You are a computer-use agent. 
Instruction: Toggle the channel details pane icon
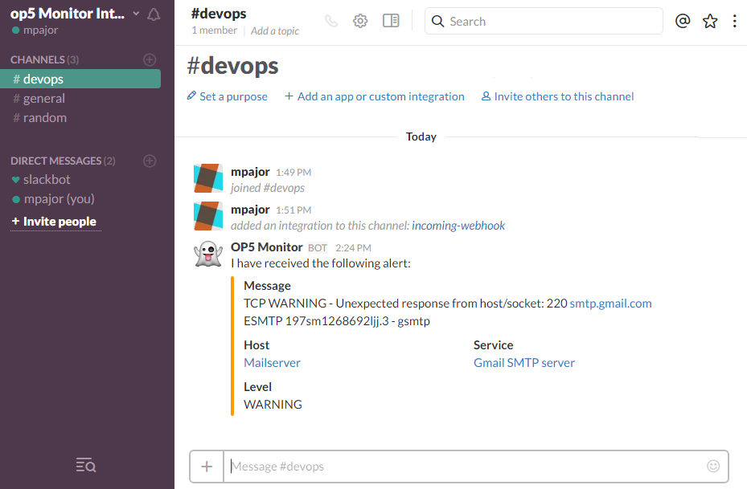[x=391, y=21]
